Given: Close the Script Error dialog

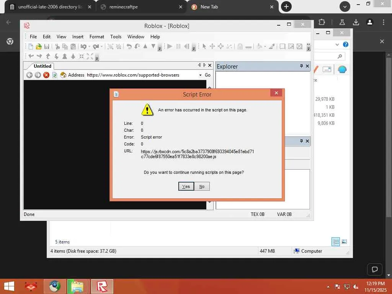Looking at the screenshot, I should tap(276, 93).
